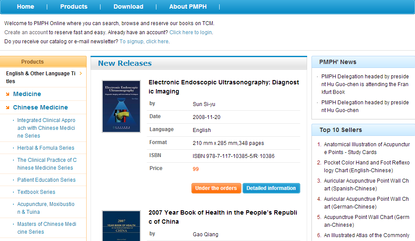Open Pocket Color Hand and Foot Reflexology Chart
The width and height of the screenshot is (415, 241).
[x=366, y=167]
